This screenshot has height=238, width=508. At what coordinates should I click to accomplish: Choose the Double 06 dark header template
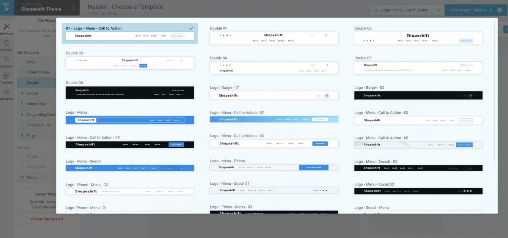130,93
